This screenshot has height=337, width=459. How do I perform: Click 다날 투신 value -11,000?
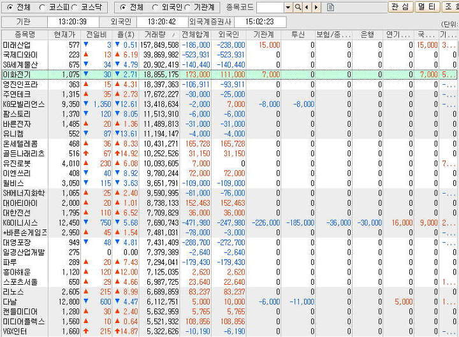302,301
